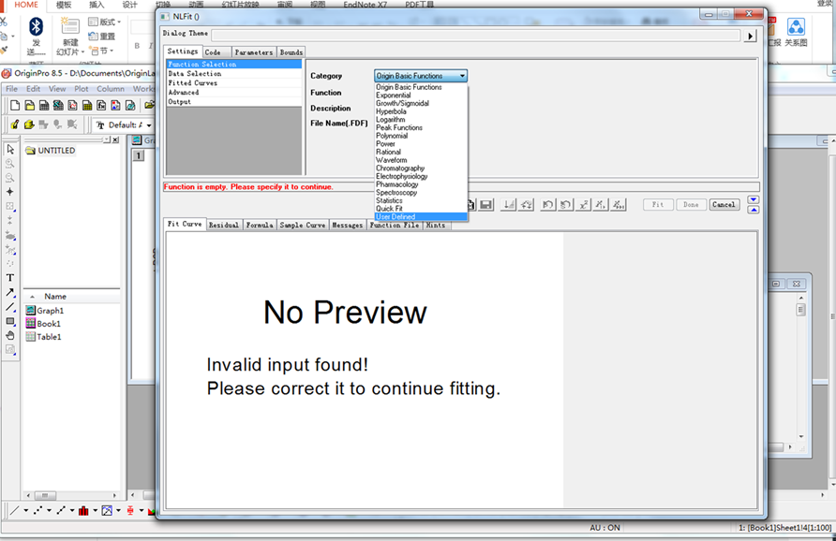This screenshot has height=541, width=836.
Task: Select the Line tool in OriginPro
Action: pyautogui.click(x=10, y=307)
